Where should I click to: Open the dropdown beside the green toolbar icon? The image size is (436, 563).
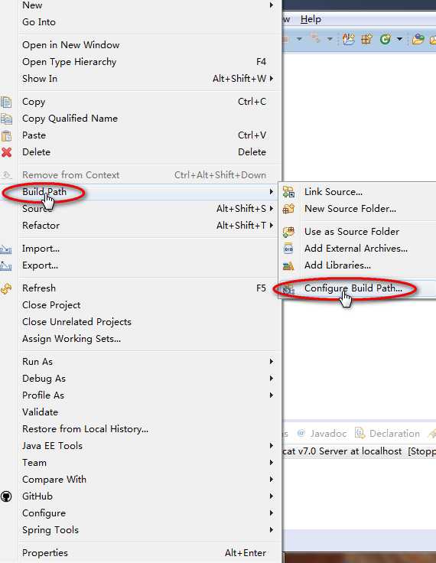tap(399, 39)
